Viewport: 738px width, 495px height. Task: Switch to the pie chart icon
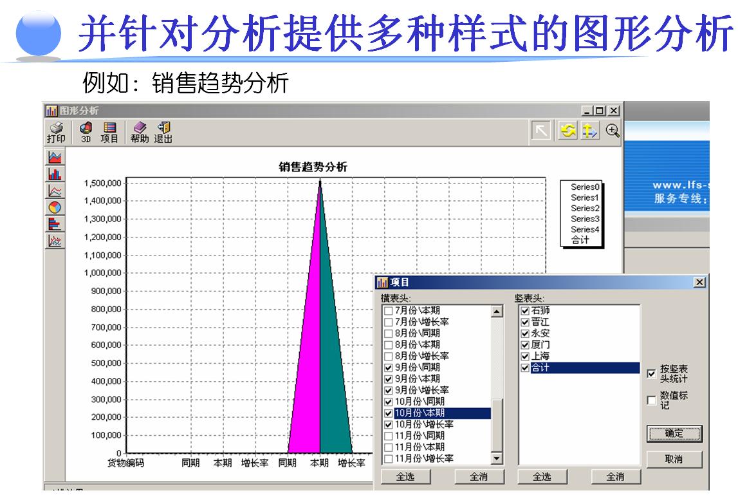tap(55, 207)
